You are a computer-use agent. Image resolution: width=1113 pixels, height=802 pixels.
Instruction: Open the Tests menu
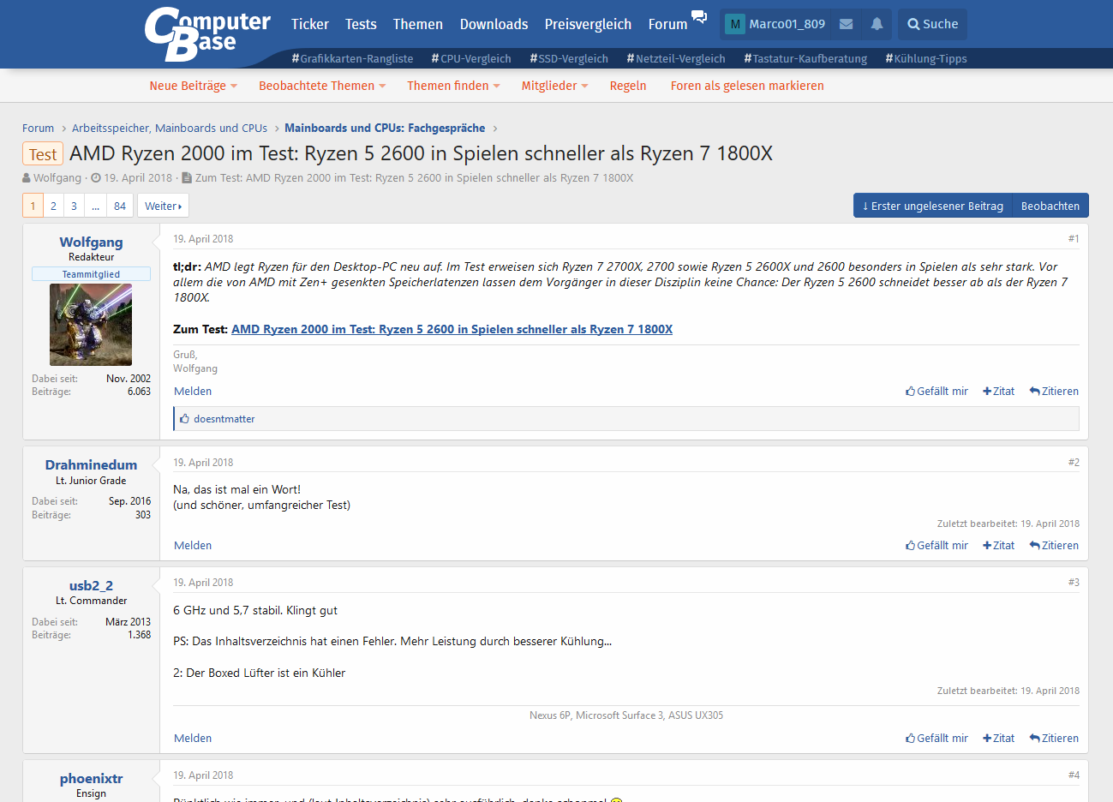pos(361,24)
